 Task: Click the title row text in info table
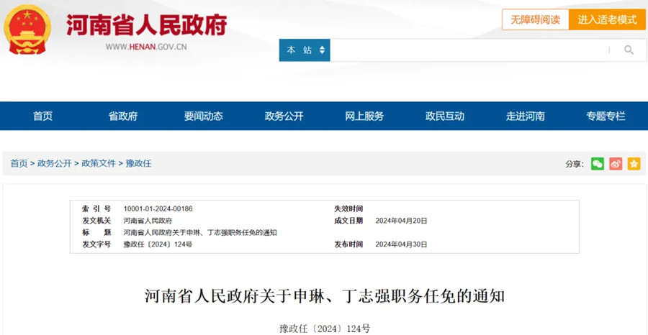point(200,233)
